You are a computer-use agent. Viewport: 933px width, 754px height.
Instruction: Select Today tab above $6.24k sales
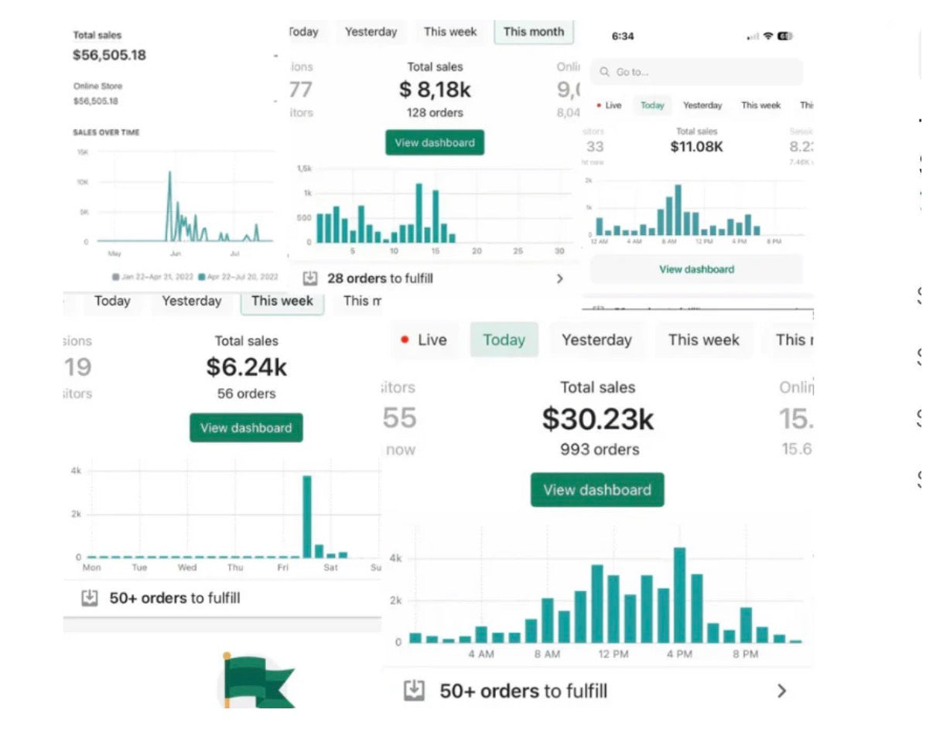click(x=112, y=301)
